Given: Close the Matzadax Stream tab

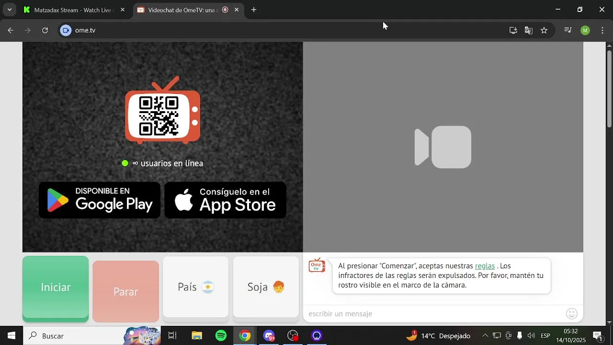Looking at the screenshot, I should pyautogui.click(x=123, y=10).
